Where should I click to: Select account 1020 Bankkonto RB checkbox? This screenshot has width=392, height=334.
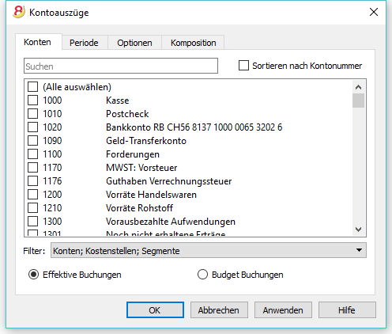(x=32, y=127)
